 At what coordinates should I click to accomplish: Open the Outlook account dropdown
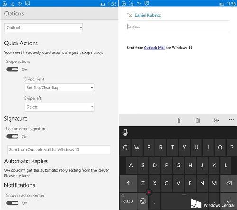coord(44,28)
